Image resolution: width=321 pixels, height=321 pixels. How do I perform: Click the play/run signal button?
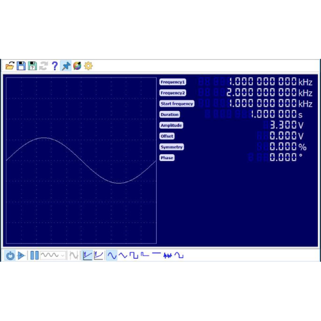(x=21, y=256)
